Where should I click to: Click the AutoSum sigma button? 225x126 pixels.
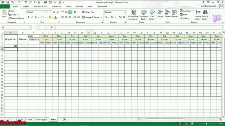click(x=186, y=11)
